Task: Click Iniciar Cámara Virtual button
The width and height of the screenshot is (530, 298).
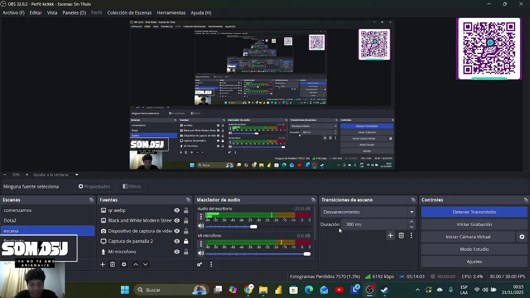Action: tap(468, 237)
